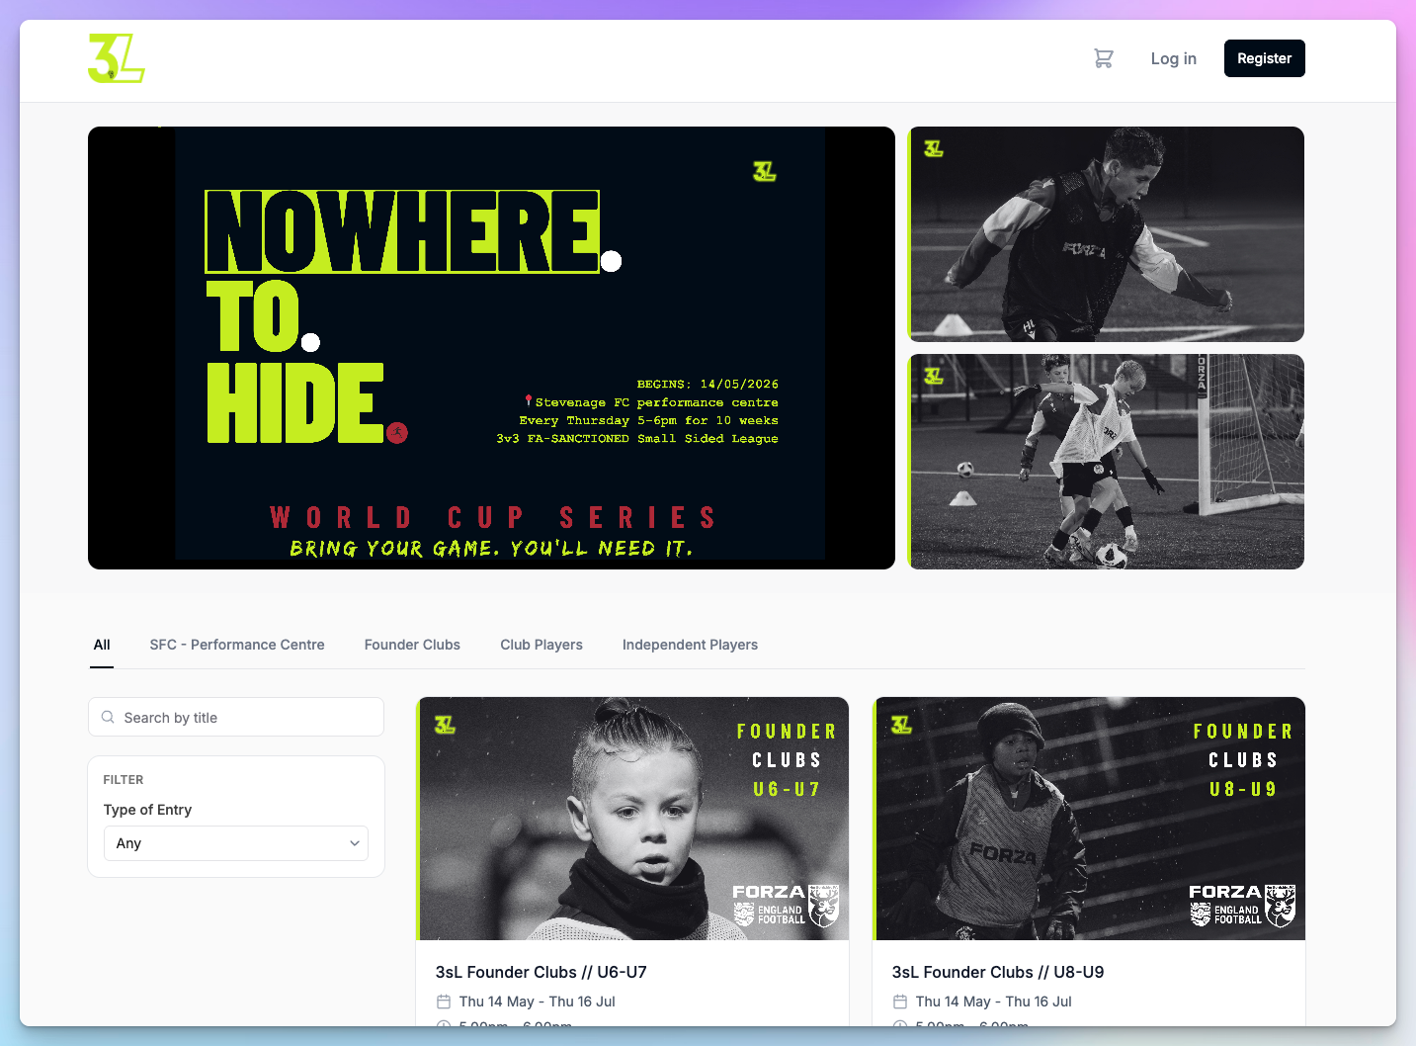The height and width of the screenshot is (1046, 1416).
Task: Open Founder Clubs U6-U7 card image
Action: (x=632, y=819)
